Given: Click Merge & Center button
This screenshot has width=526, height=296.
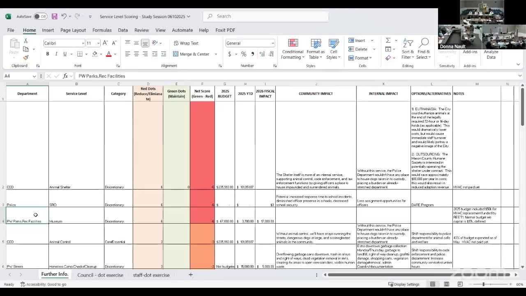Looking at the screenshot, I should click(191, 54).
